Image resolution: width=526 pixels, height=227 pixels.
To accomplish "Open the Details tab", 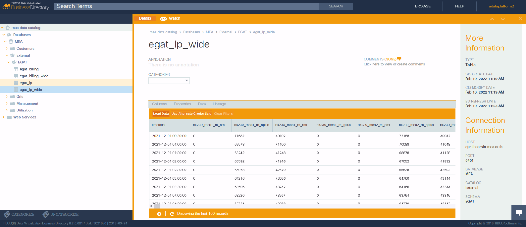I will coord(145,18).
